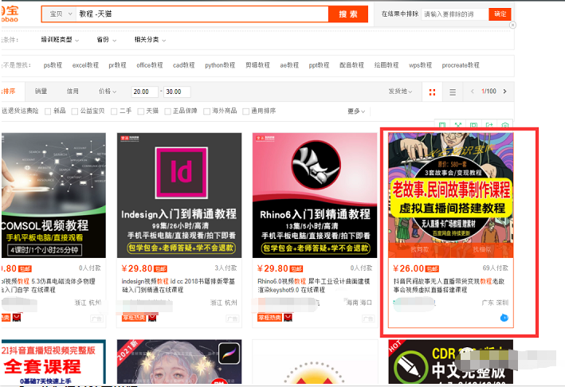This screenshot has height=387, width=565.
Task: Open the 抖音民间故事无人直播 title link
Action: pos(449,286)
